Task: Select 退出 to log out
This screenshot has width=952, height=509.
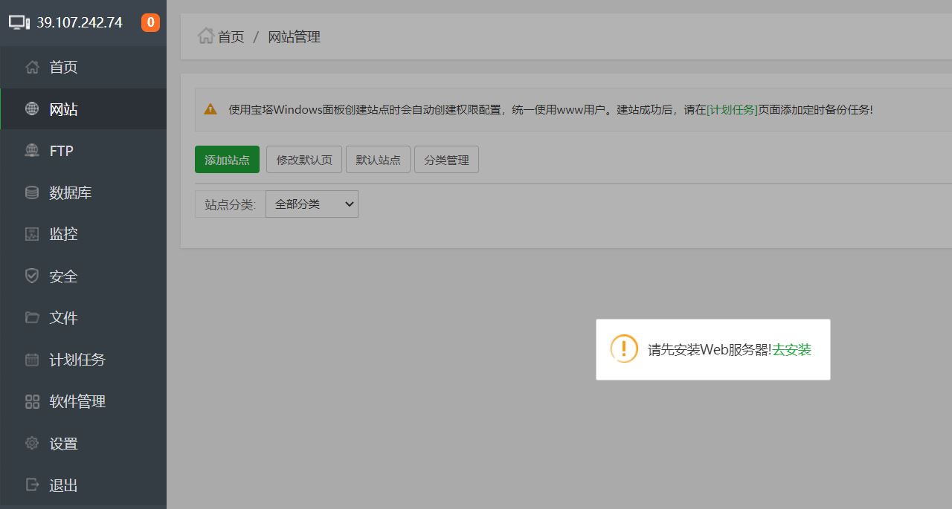Action: (83, 485)
